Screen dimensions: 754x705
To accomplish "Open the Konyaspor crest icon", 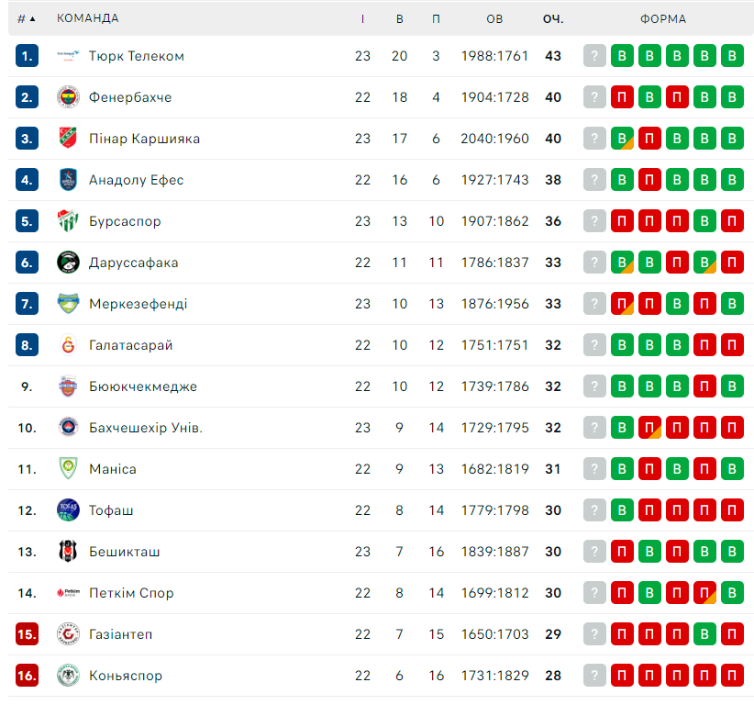I will click(x=68, y=676).
